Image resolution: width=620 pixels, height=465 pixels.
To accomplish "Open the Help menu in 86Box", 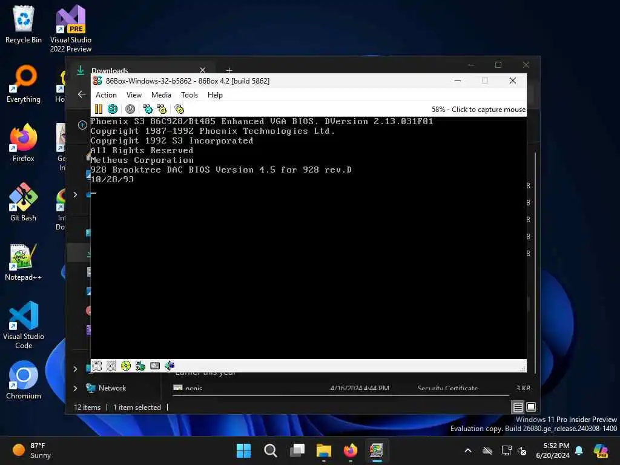I will [215, 95].
